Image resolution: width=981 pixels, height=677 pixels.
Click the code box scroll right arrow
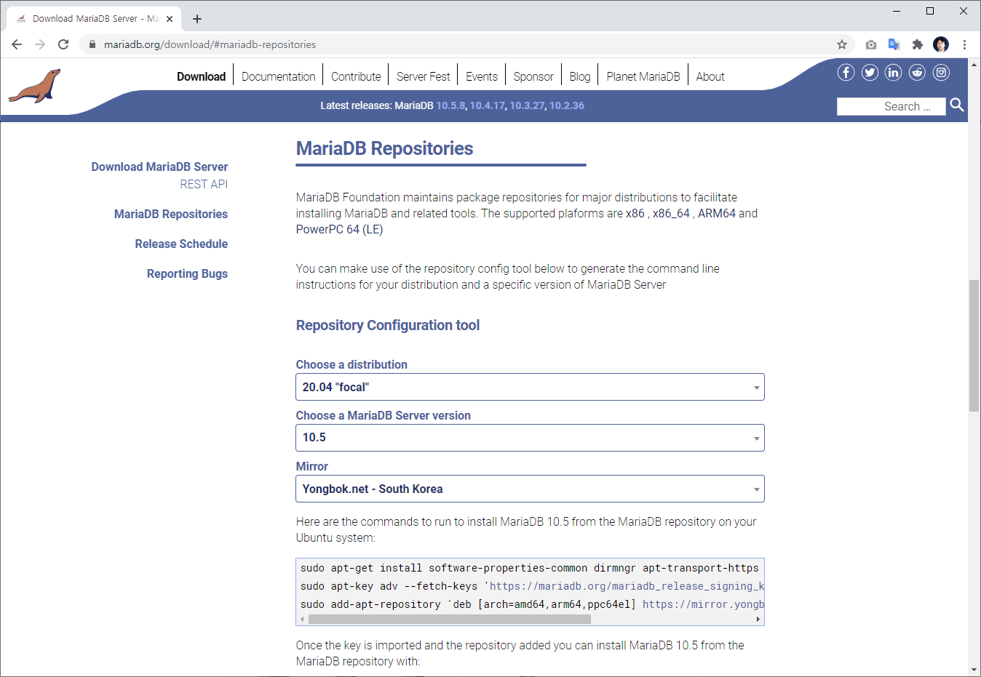click(x=758, y=620)
